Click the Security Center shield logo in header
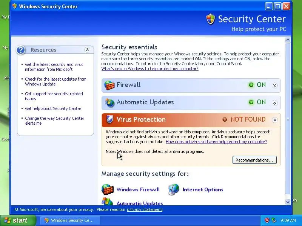 (x=211, y=19)
